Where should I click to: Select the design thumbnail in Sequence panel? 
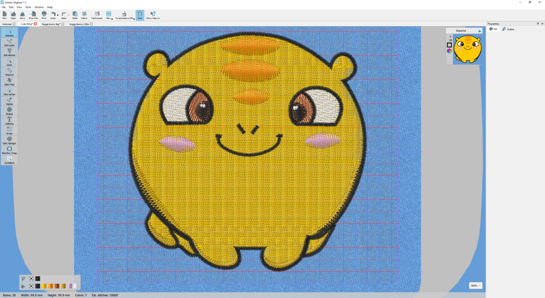(x=468, y=49)
